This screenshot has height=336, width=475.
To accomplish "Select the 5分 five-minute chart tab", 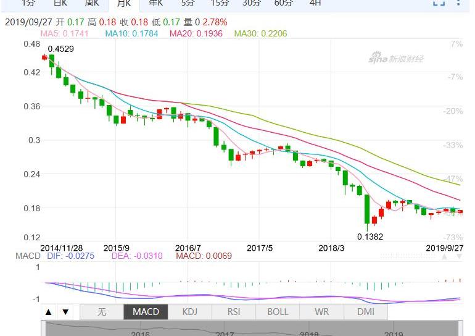I will 188,3.
